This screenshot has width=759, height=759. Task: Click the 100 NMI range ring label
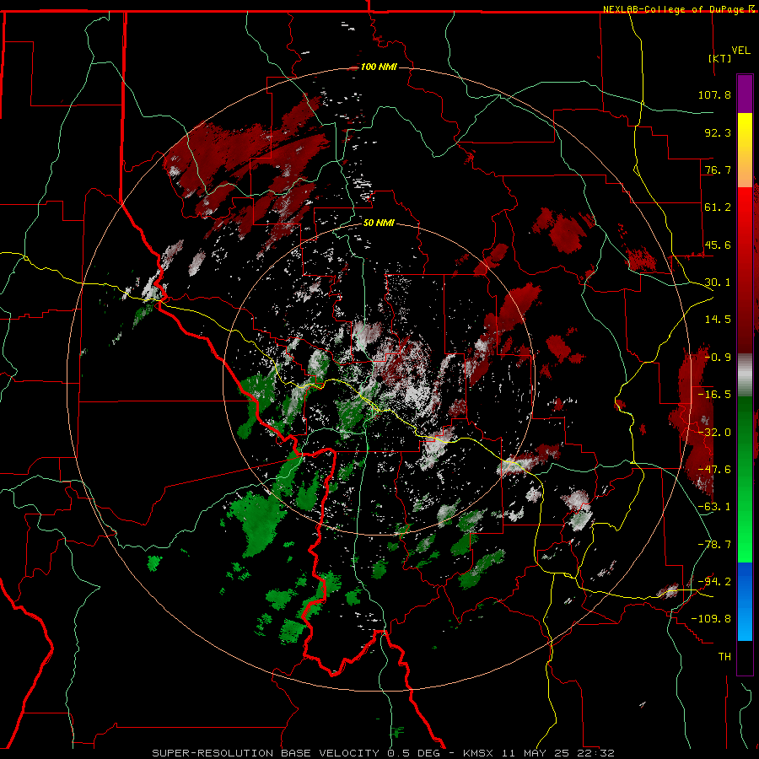(x=379, y=67)
